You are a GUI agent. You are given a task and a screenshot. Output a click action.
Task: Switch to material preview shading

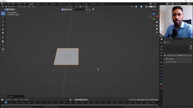[153, 7]
